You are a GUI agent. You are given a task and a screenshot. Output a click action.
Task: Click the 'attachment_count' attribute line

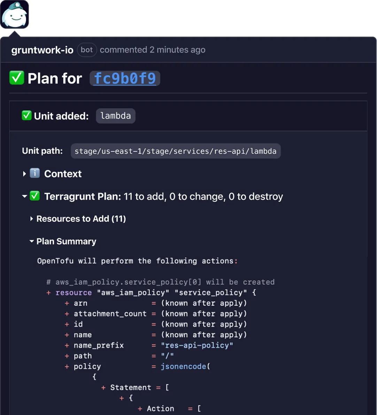click(x=156, y=314)
